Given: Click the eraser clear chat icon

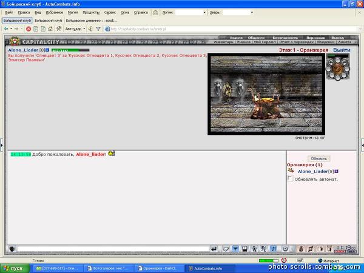Looking at the screenshot, I should [226, 249].
